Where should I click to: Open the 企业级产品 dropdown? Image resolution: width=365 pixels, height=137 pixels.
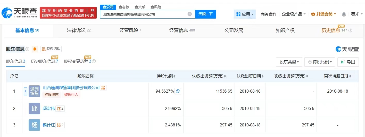point(294,14)
